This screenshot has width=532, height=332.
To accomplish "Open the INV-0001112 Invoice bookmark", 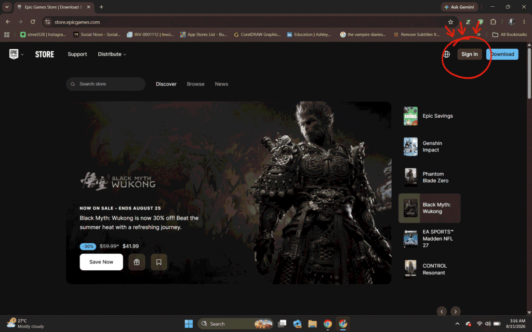I will 150,35.
